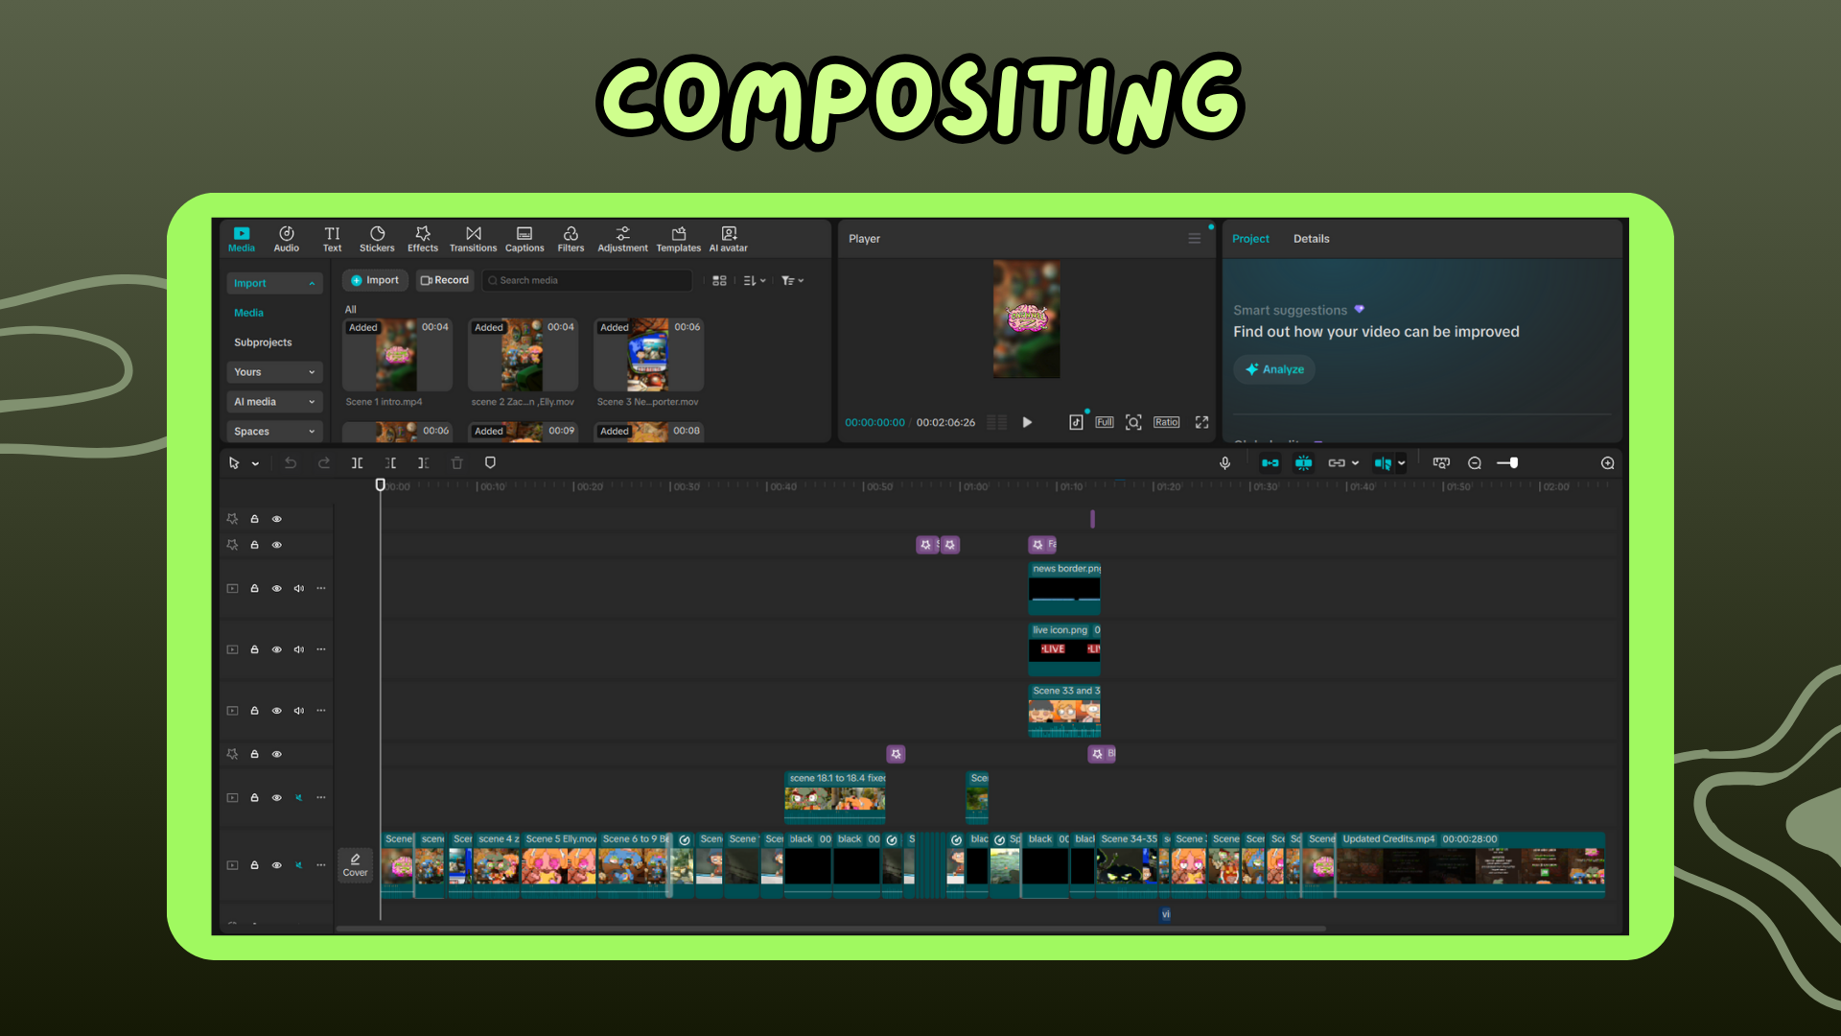This screenshot has width=1841, height=1036.
Task: Focus the Search media field
Action: click(x=587, y=281)
